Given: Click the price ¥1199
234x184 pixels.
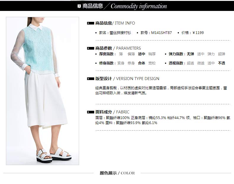Looking at the screenshot, I should tap(198, 33).
